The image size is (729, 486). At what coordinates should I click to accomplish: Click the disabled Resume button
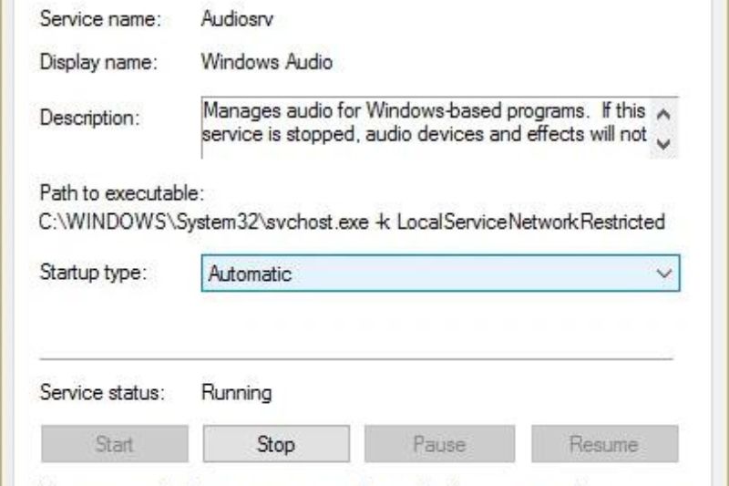tap(604, 444)
